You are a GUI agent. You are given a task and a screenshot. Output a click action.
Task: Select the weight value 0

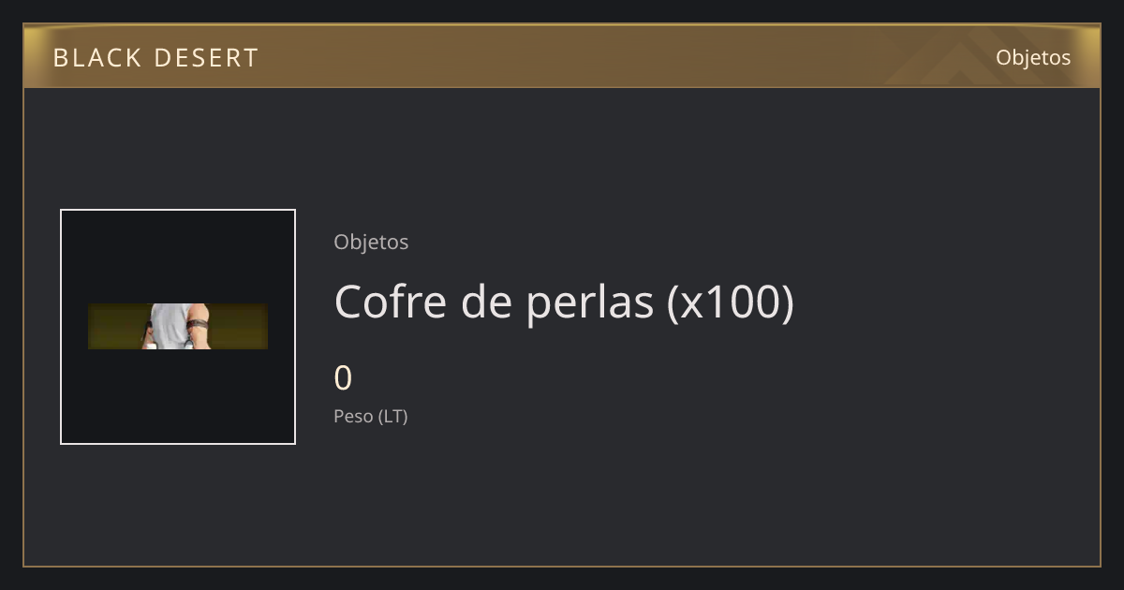click(343, 378)
